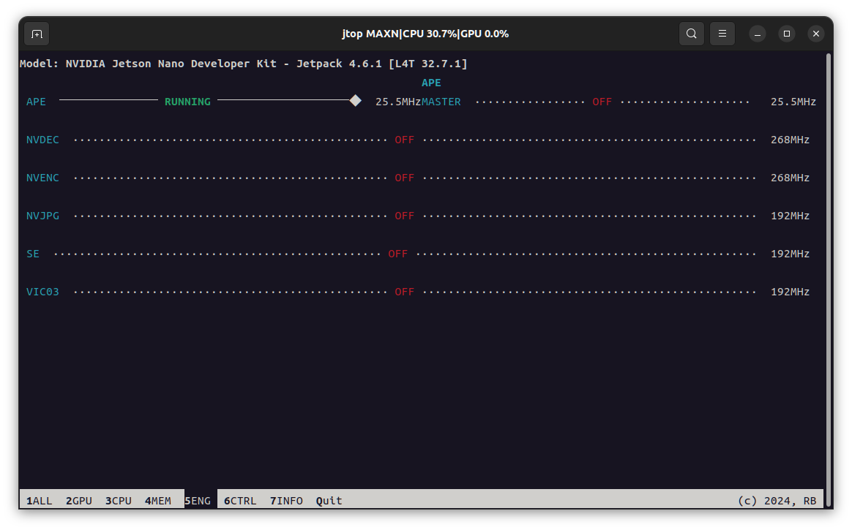Viewport: 852px width, 530px height.
Task: Click the window title jtop MAXN text
Action: (x=425, y=34)
